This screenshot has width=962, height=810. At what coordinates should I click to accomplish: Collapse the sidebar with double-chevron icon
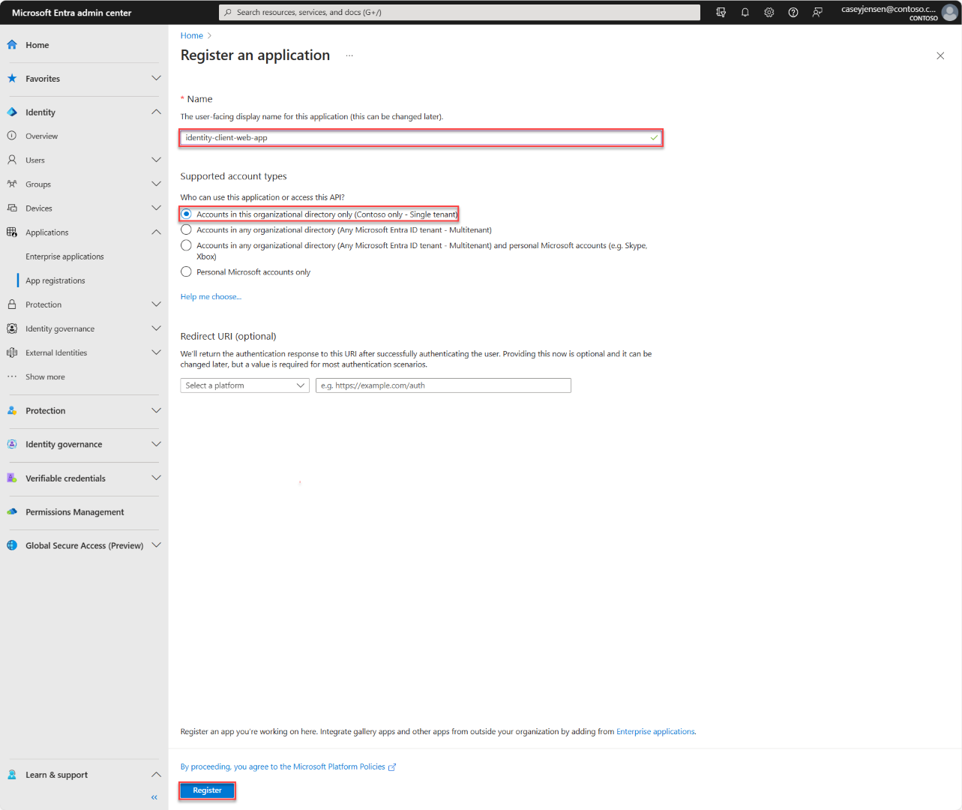click(x=154, y=797)
